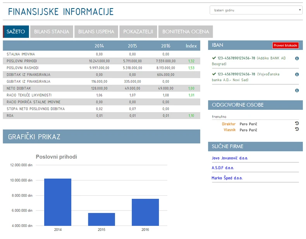Select the Poslovni prihodi table row label
This screenshot has width=306, height=239.
(x=22, y=61)
